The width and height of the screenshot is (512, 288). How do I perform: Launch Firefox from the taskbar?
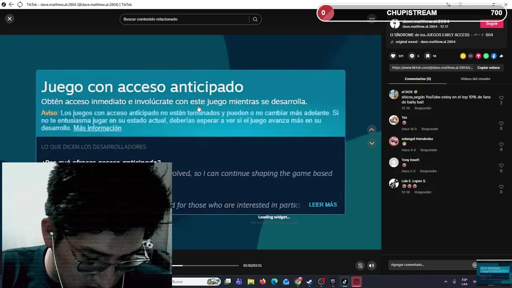click(x=262, y=282)
